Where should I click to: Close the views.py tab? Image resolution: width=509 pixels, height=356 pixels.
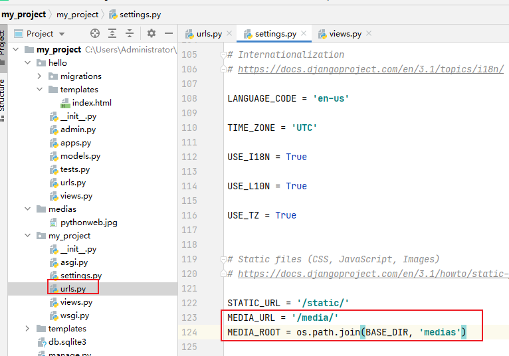(369, 33)
